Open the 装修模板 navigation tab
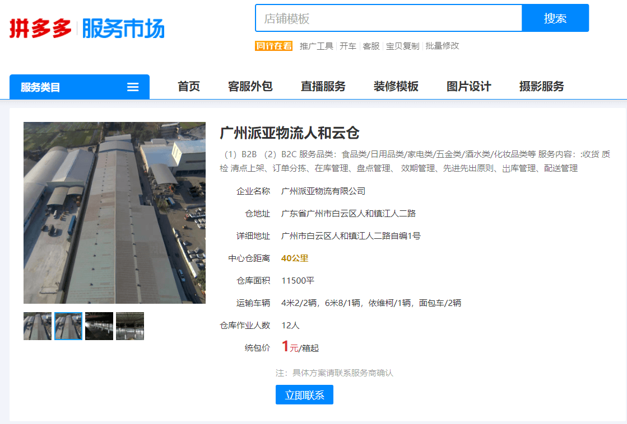 click(396, 87)
